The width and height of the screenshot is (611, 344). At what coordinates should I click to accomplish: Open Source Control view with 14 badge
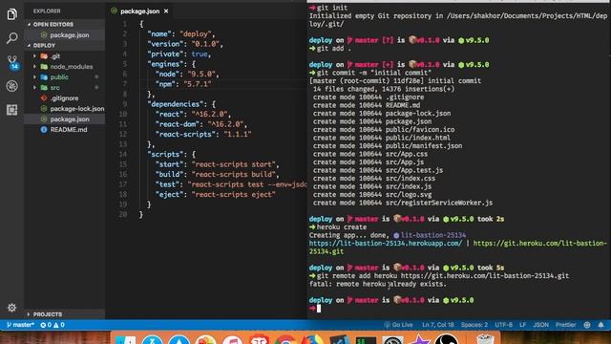tap(12, 62)
